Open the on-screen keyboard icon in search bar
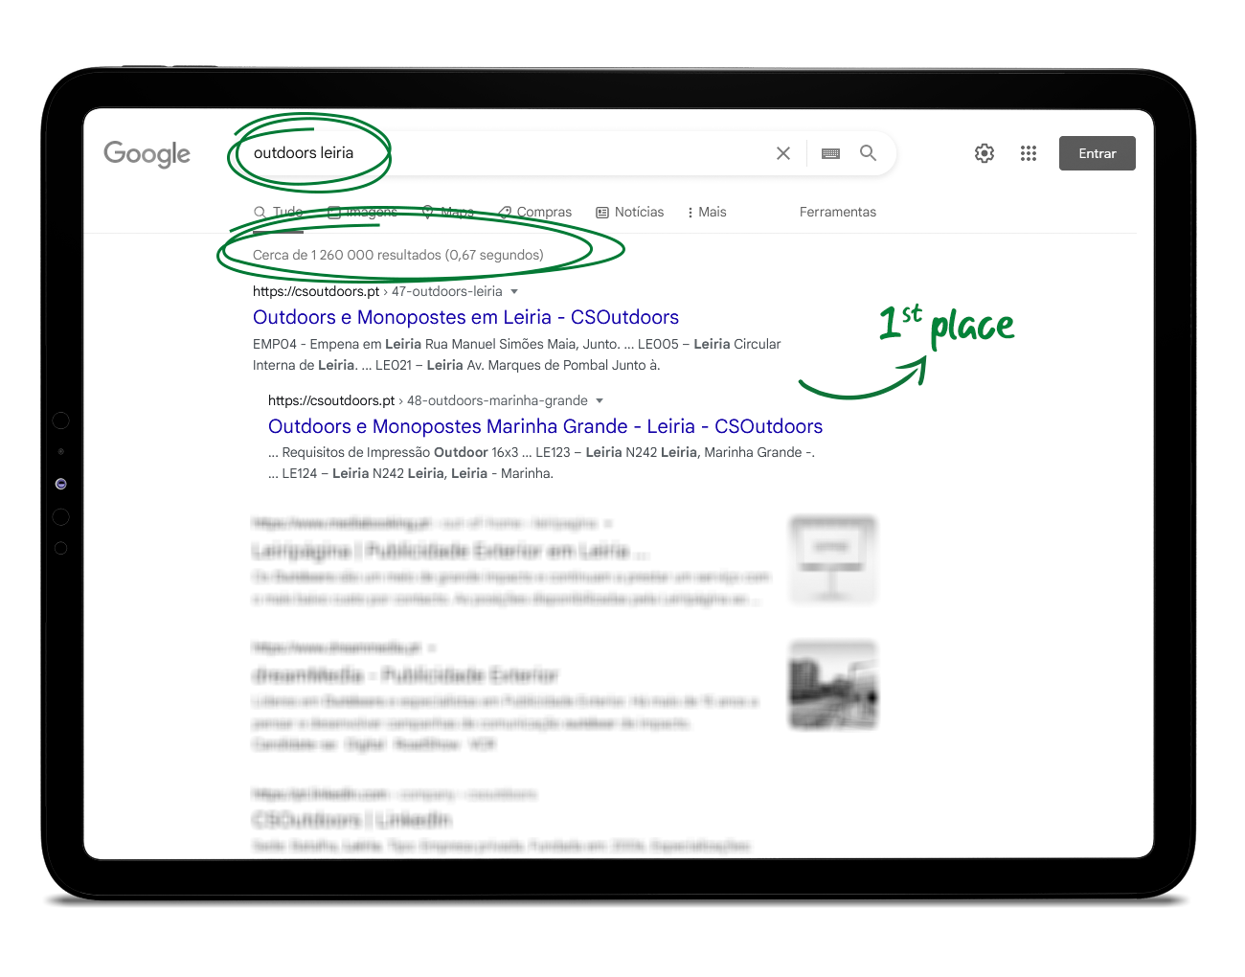This screenshot has width=1245, height=977. pyautogui.click(x=830, y=153)
